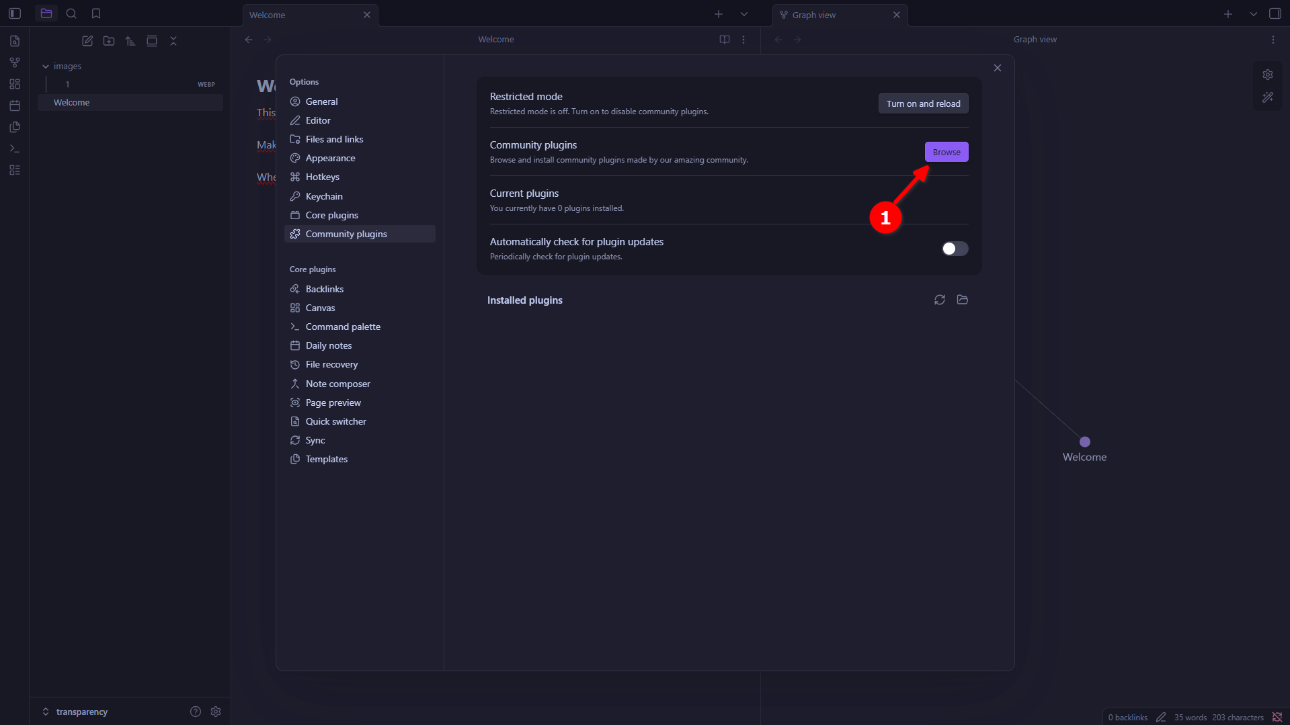1290x725 pixels.
Task: Select the Welcome note in file explorer
Action: point(72,102)
